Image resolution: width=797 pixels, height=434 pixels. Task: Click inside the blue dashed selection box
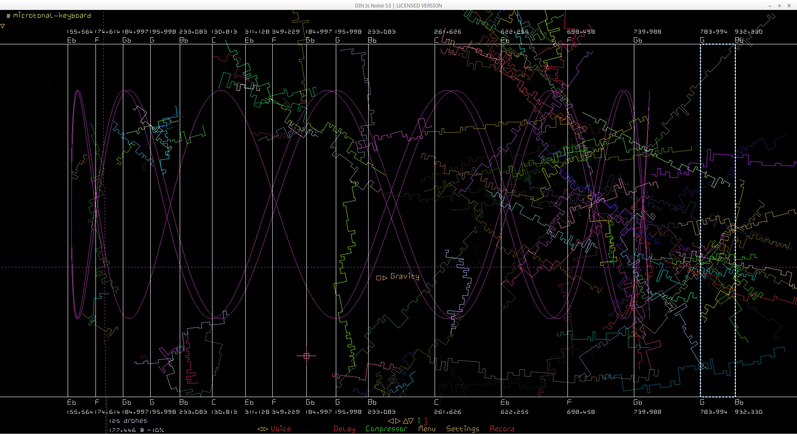click(718, 220)
